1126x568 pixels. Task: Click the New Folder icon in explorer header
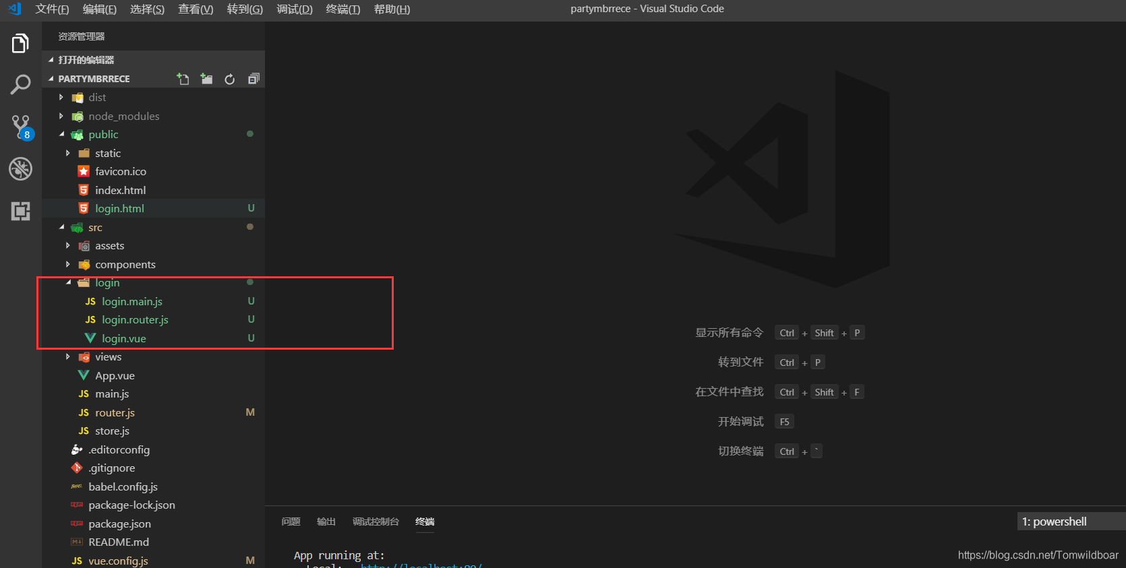(x=206, y=79)
